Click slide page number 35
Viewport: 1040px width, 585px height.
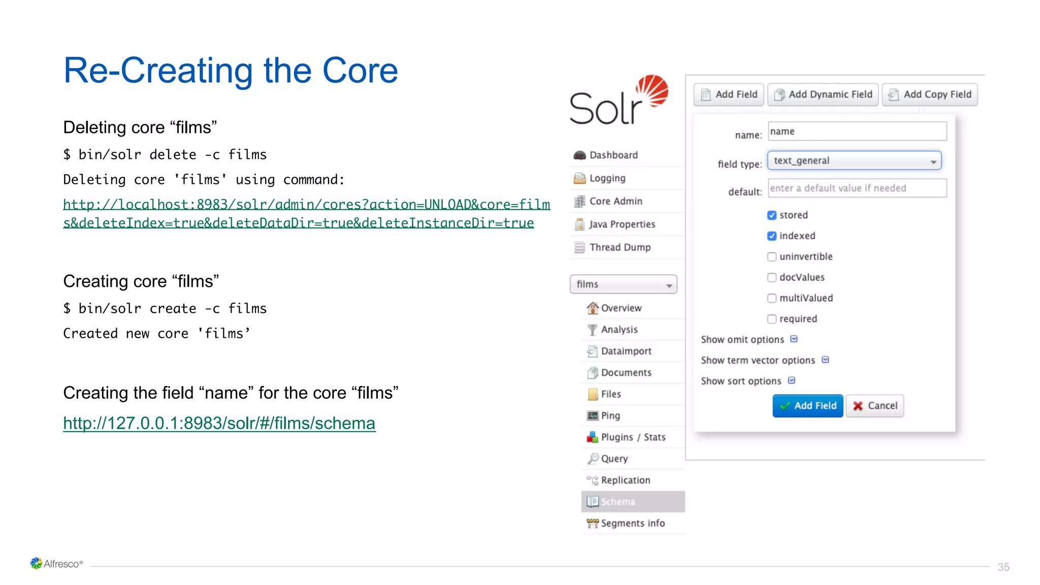1003,567
